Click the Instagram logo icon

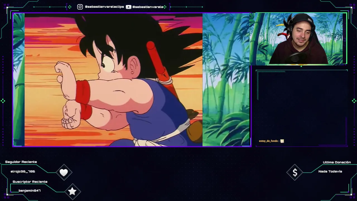click(80, 7)
